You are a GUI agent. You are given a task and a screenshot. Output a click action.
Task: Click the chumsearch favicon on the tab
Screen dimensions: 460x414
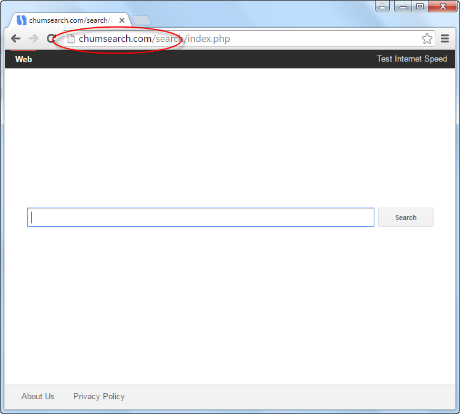coord(21,20)
